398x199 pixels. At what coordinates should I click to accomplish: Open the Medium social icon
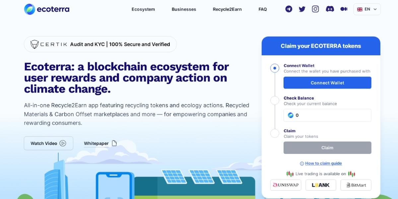[344, 9]
